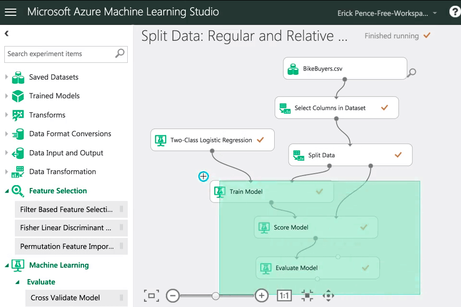Select the Select Columns in Dataset module

pos(337,108)
